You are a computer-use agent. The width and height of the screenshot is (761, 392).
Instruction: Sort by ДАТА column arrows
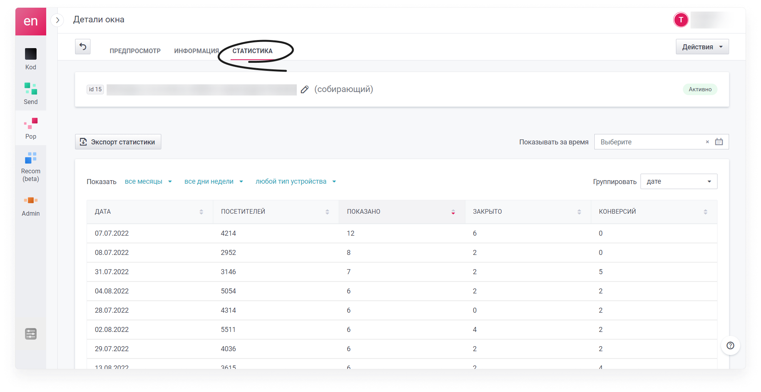click(x=201, y=212)
